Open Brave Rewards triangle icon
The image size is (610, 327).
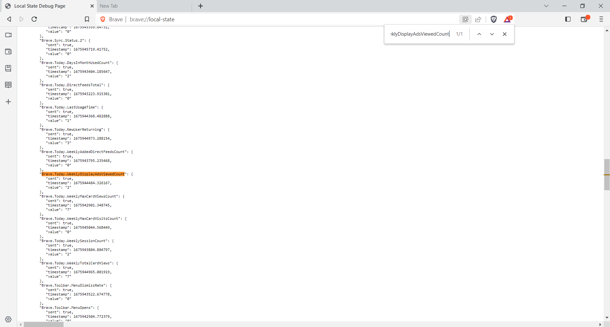click(x=507, y=19)
